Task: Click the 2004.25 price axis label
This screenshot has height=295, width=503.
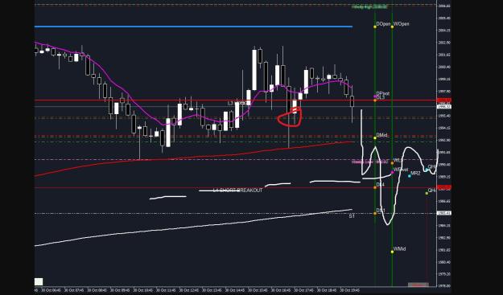Action: tap(444, 31)
